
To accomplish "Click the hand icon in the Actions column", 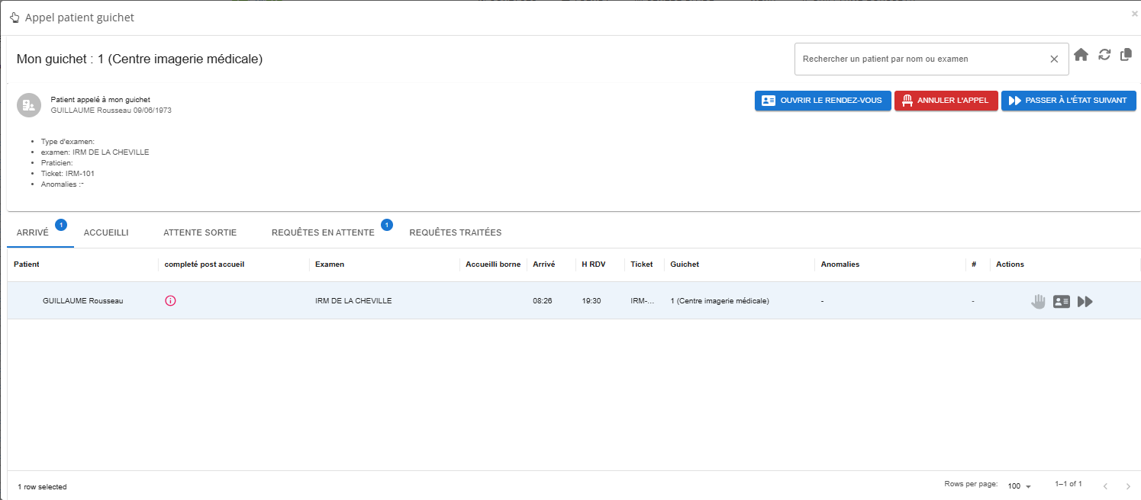I will tap(1038, 301).
